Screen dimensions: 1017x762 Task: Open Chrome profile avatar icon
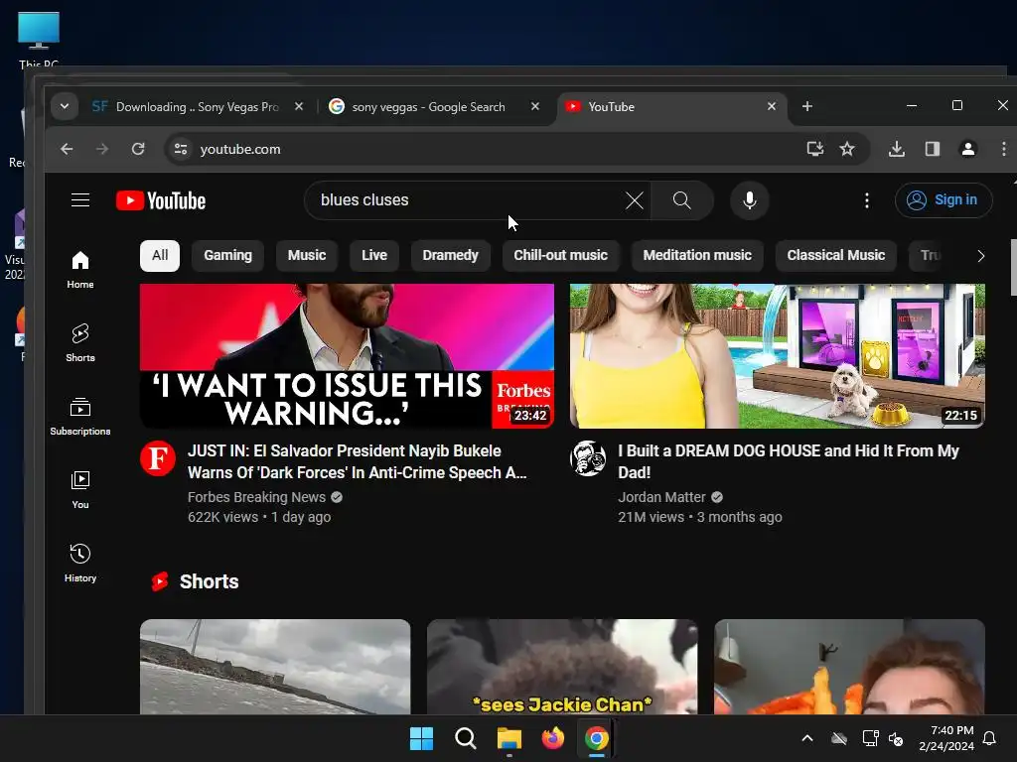[967, 149]
